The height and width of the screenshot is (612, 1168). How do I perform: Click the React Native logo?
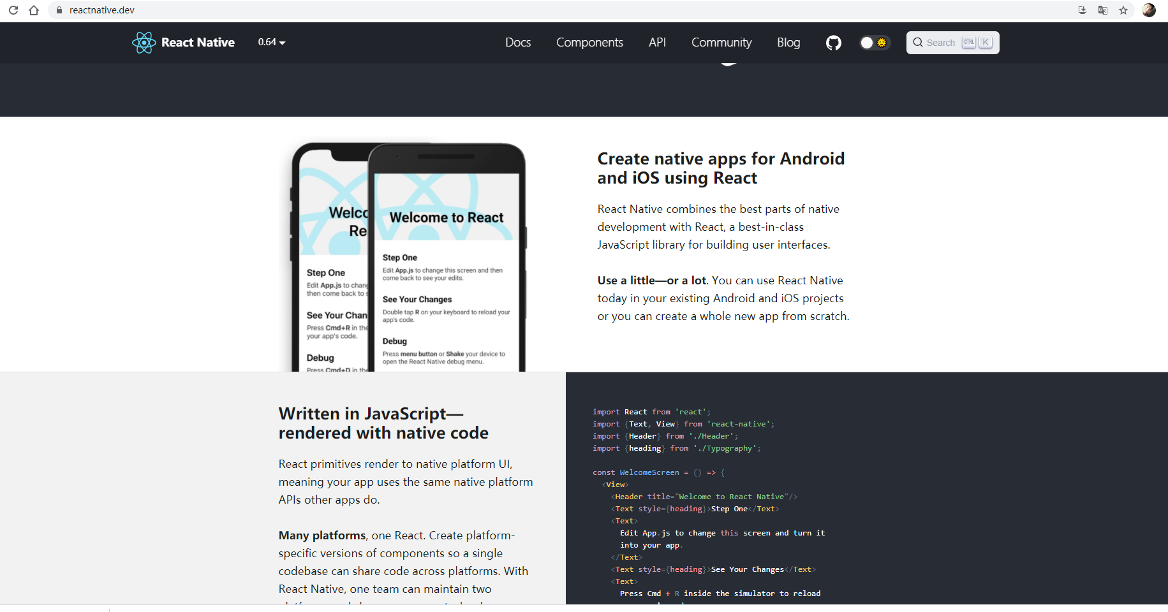pos(144,42)
